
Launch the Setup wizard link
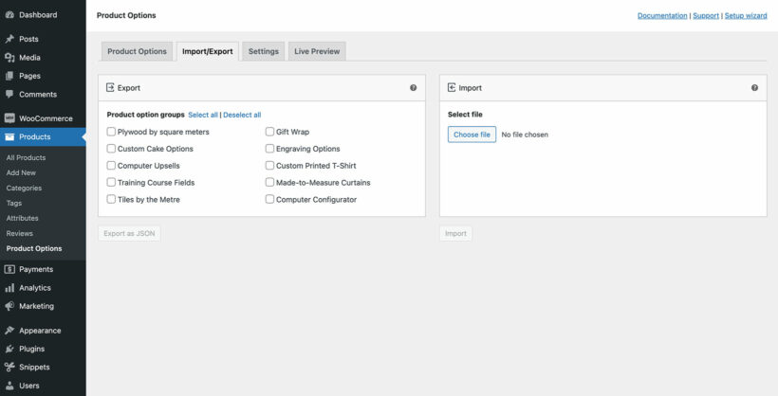pyautogui.click(x=746, y=16)
